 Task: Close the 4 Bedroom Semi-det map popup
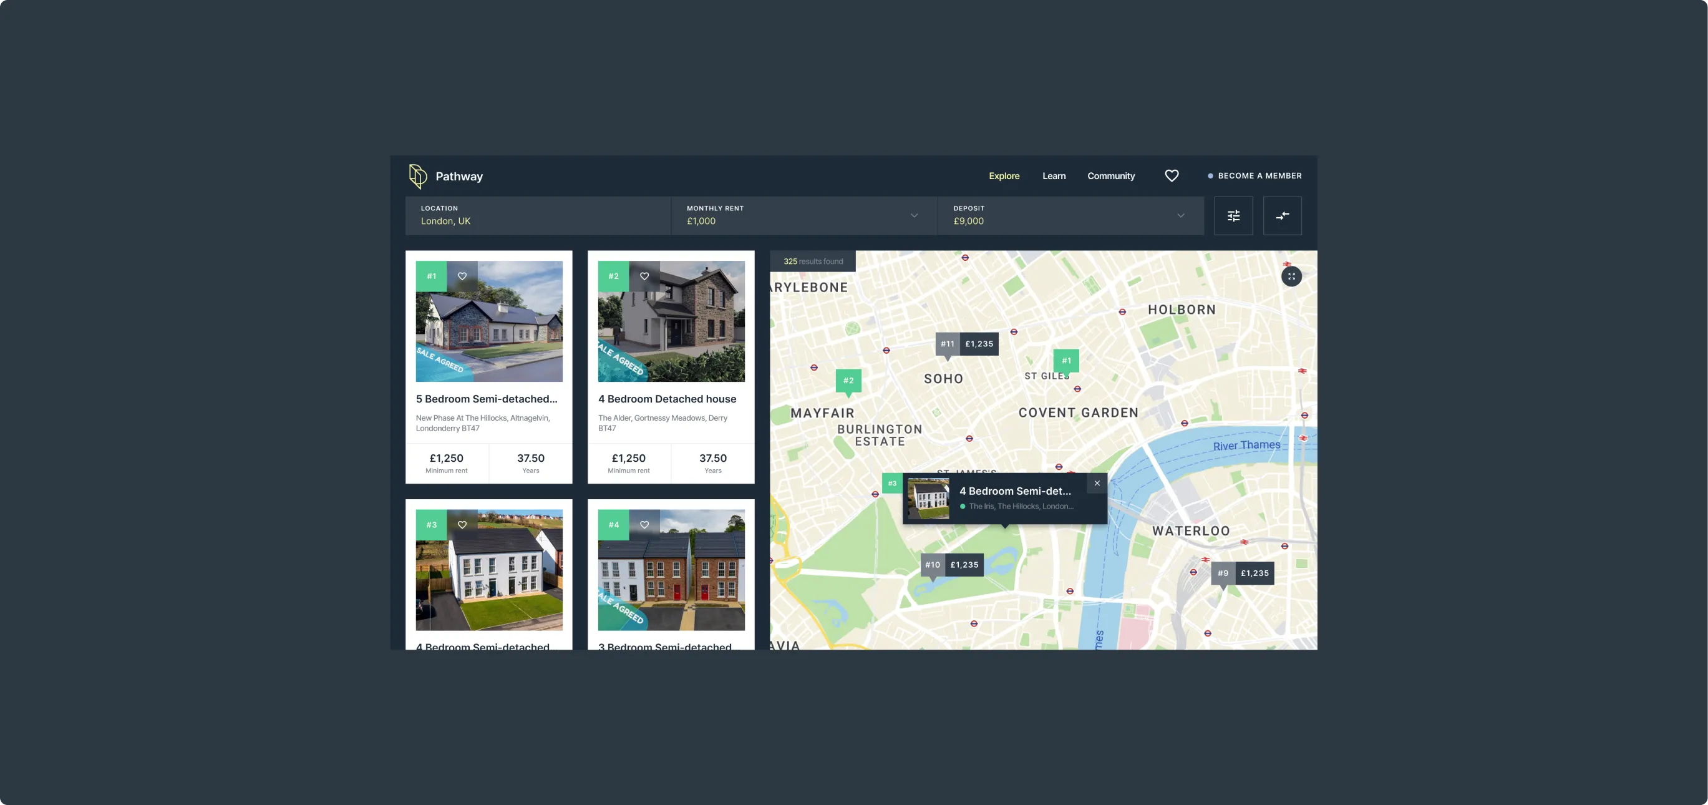[x=1097, y=484]
